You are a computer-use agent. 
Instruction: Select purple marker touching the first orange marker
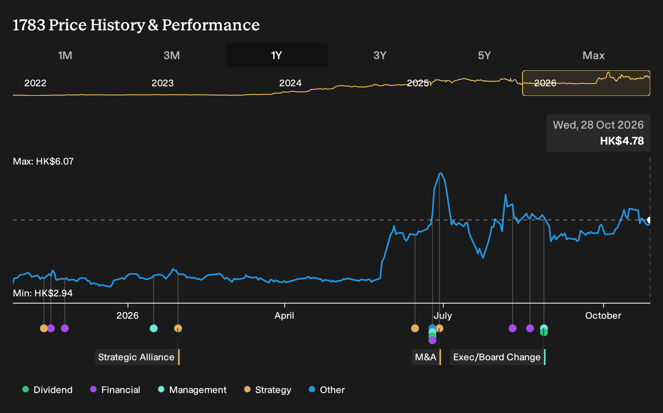(x=51, y=328)
